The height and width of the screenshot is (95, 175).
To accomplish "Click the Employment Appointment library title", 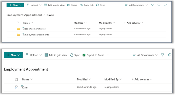I will coord(26,69).
